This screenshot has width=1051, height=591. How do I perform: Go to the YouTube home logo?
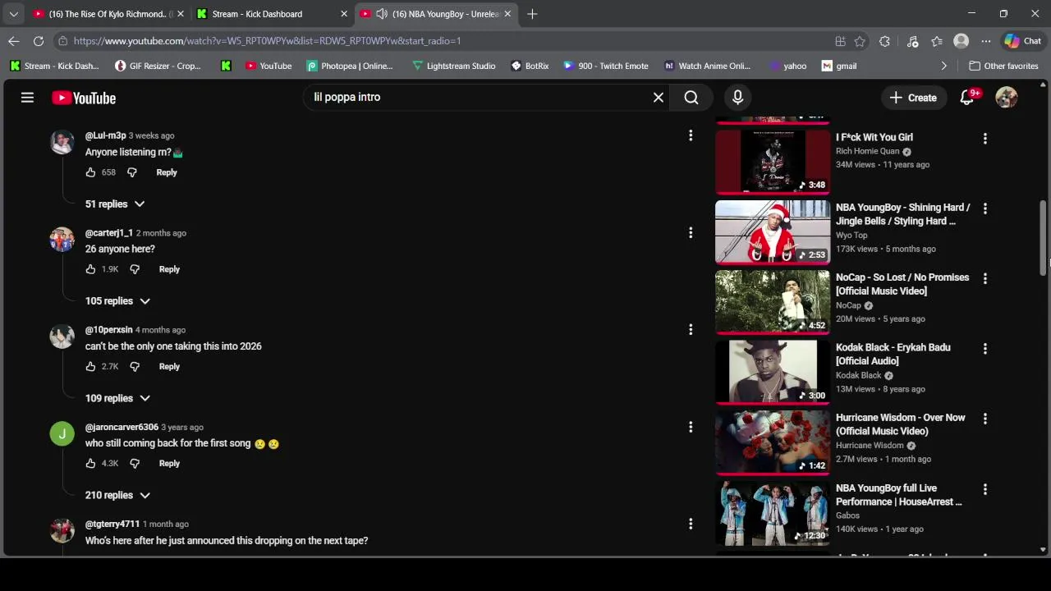click(x=84, y=98)
